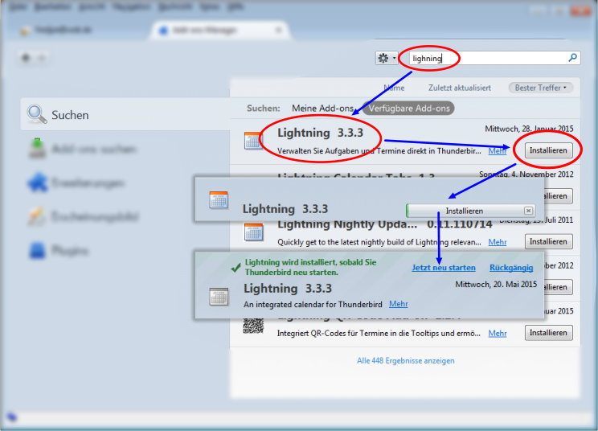Click the Jetzt neu starten link
This screenshot has width=598, height=431.
pyautogui.click(x=444, y=268)
